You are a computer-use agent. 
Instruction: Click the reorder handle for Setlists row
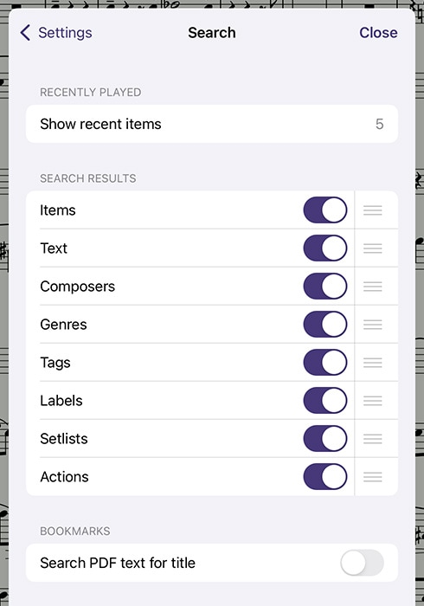[373, 439]
